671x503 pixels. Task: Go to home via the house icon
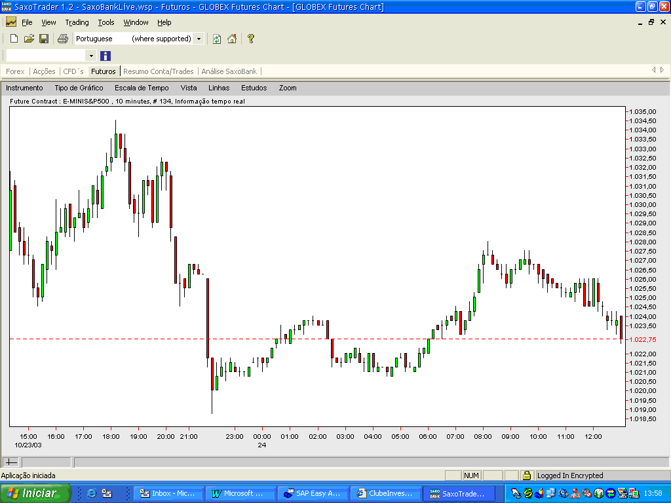point(232,39)
